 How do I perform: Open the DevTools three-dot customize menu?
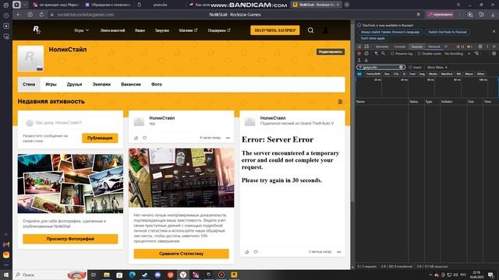pyautogui.click(x=487, y=47)
